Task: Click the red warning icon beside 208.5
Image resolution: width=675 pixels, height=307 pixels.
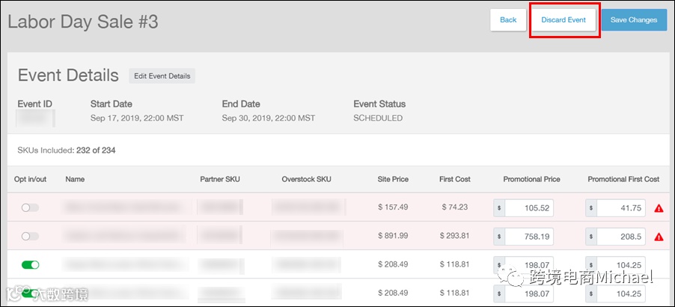Action: point(659,237)
